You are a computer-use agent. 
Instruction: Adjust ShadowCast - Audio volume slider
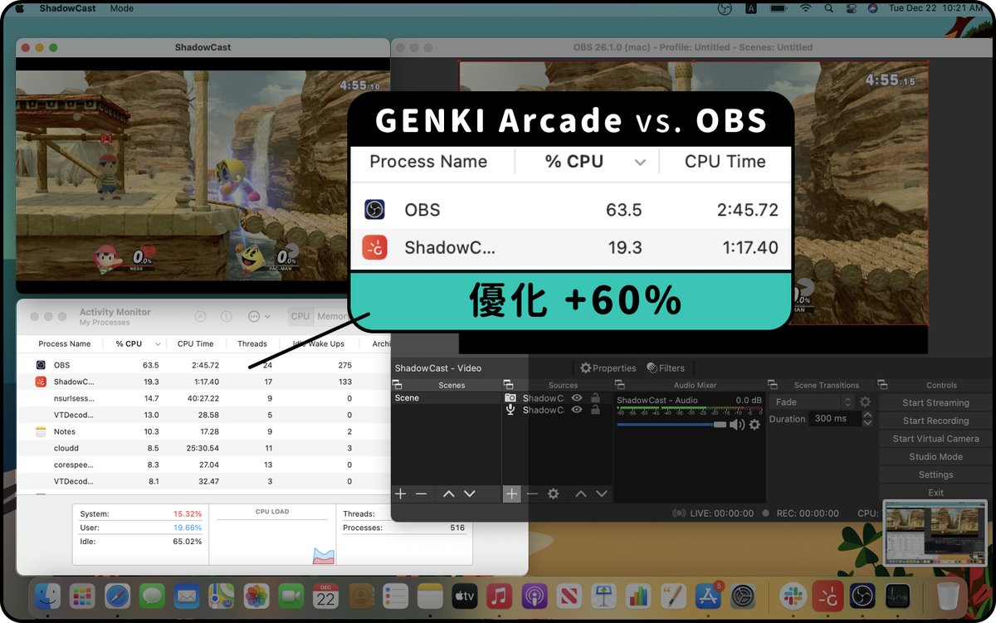coord(671,425)
